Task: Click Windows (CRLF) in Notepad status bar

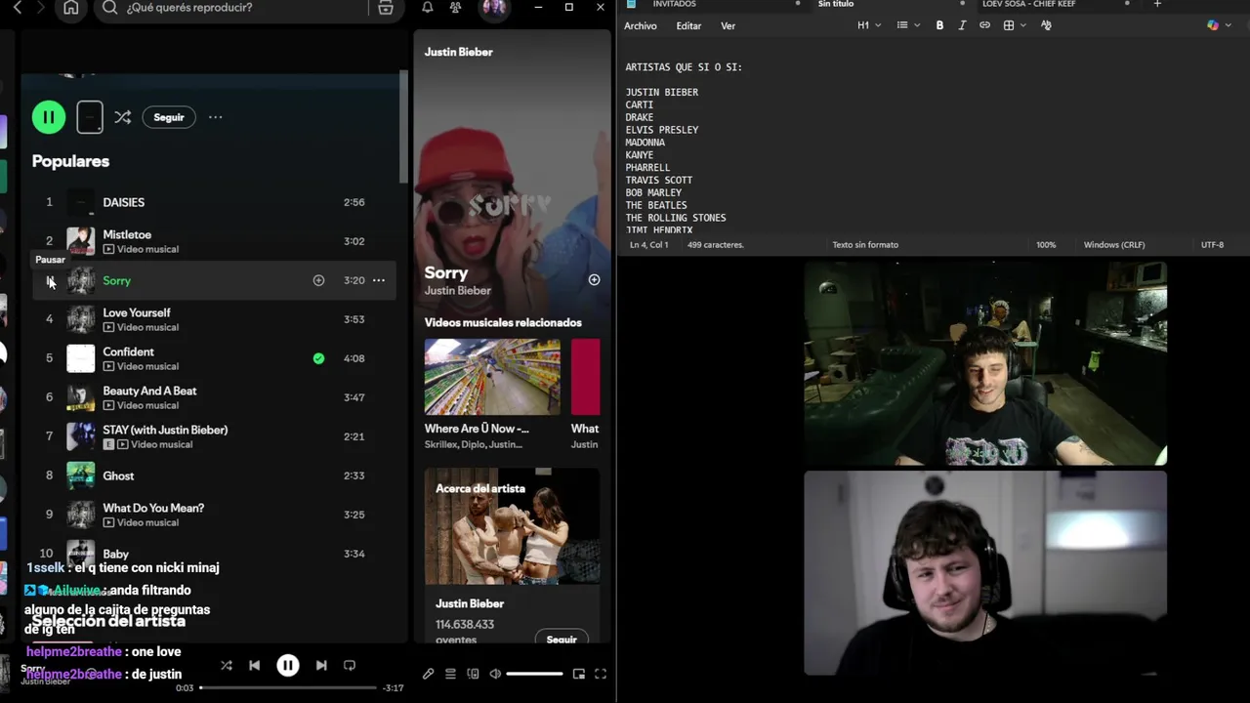Action: (1114, 245)
